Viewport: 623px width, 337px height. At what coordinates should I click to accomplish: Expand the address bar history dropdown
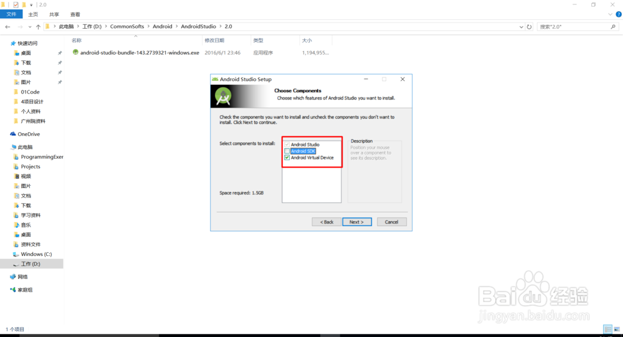(x=521, y=27)
